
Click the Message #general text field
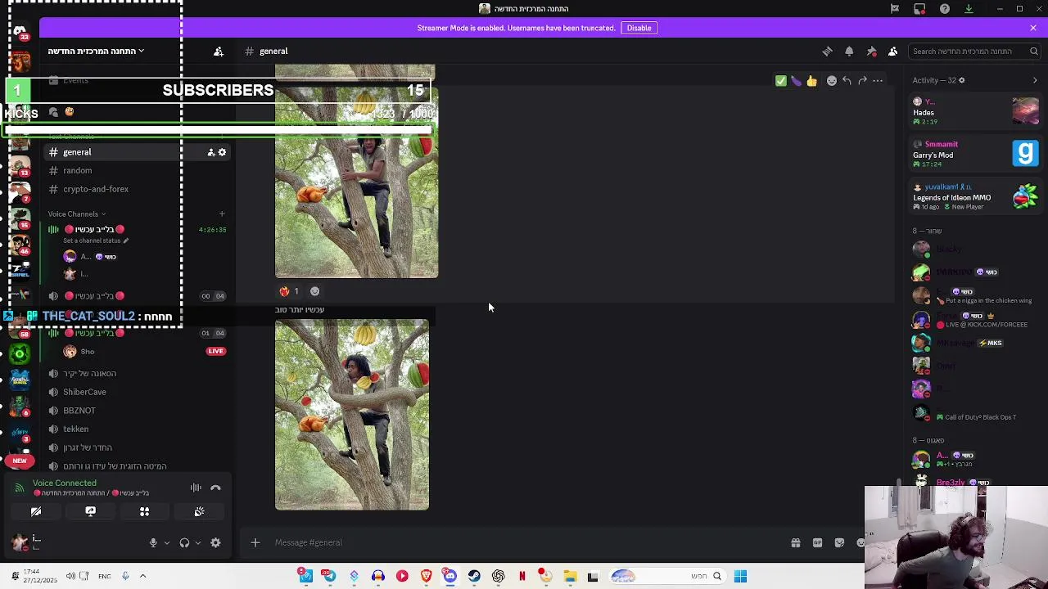point(524,542)
